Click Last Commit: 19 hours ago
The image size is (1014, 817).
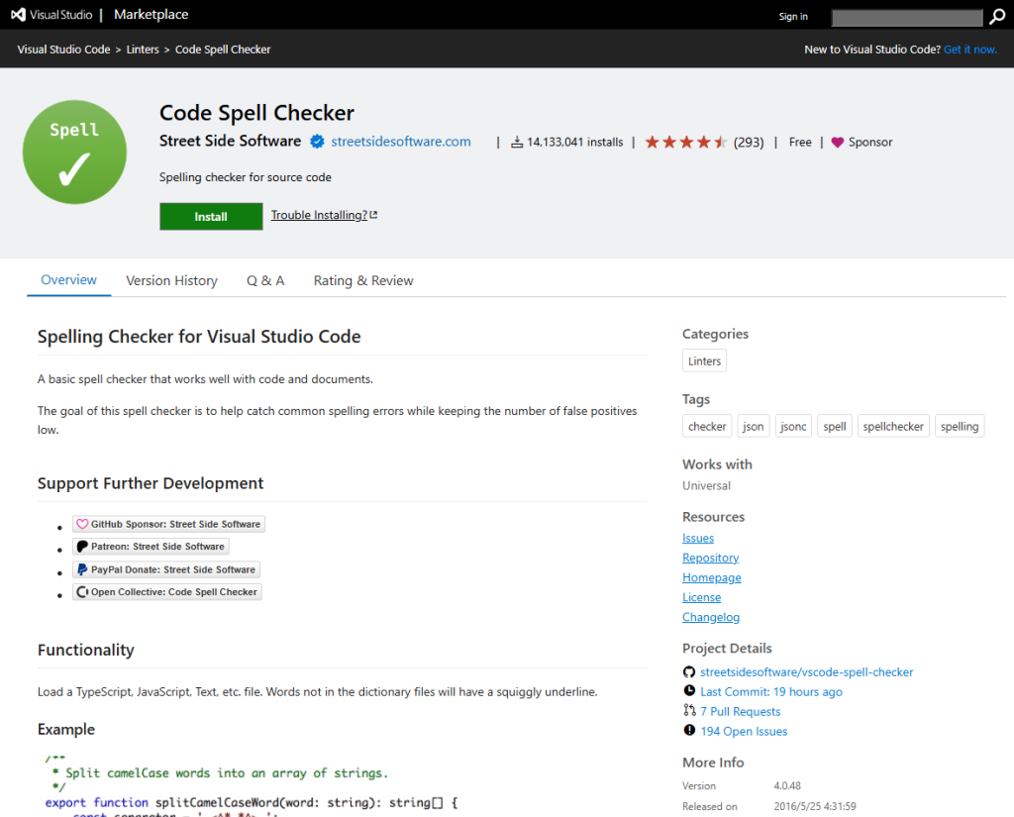(x=770, y=691)
